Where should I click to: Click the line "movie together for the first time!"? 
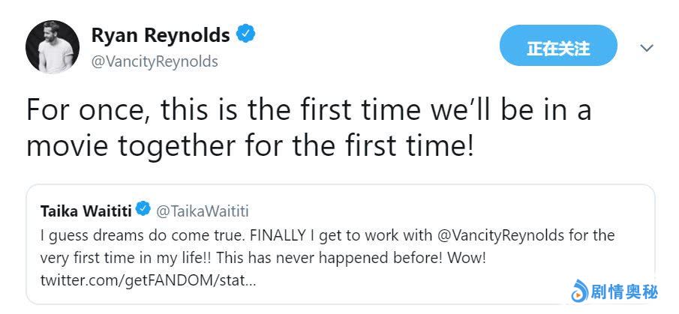[x=250, y=145]
